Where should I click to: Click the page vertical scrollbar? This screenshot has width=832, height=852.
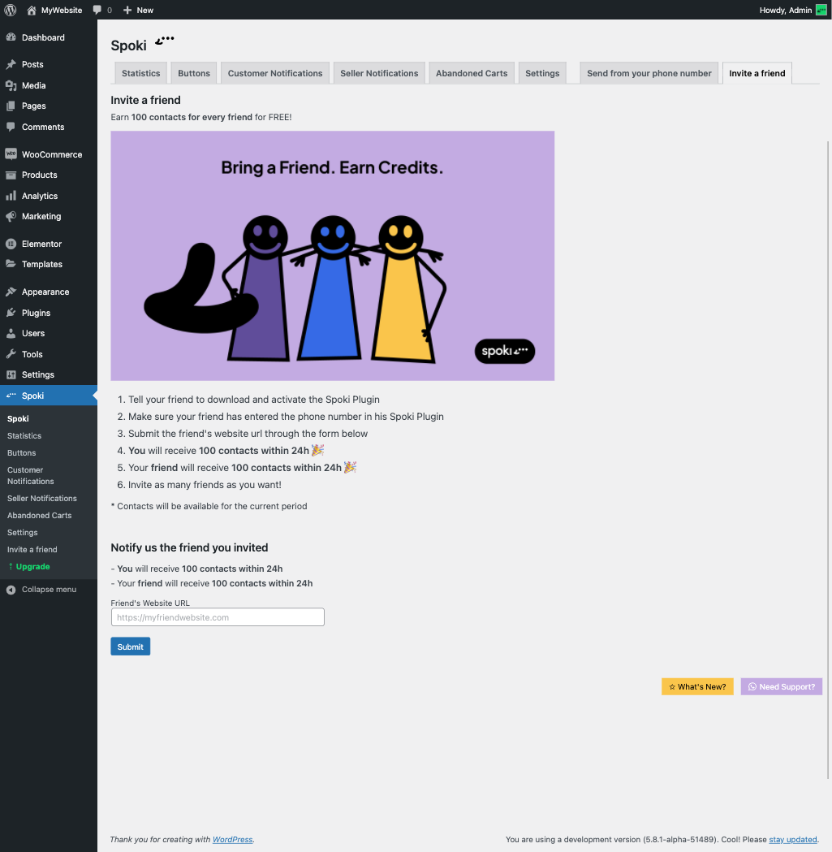coord(828,459)
